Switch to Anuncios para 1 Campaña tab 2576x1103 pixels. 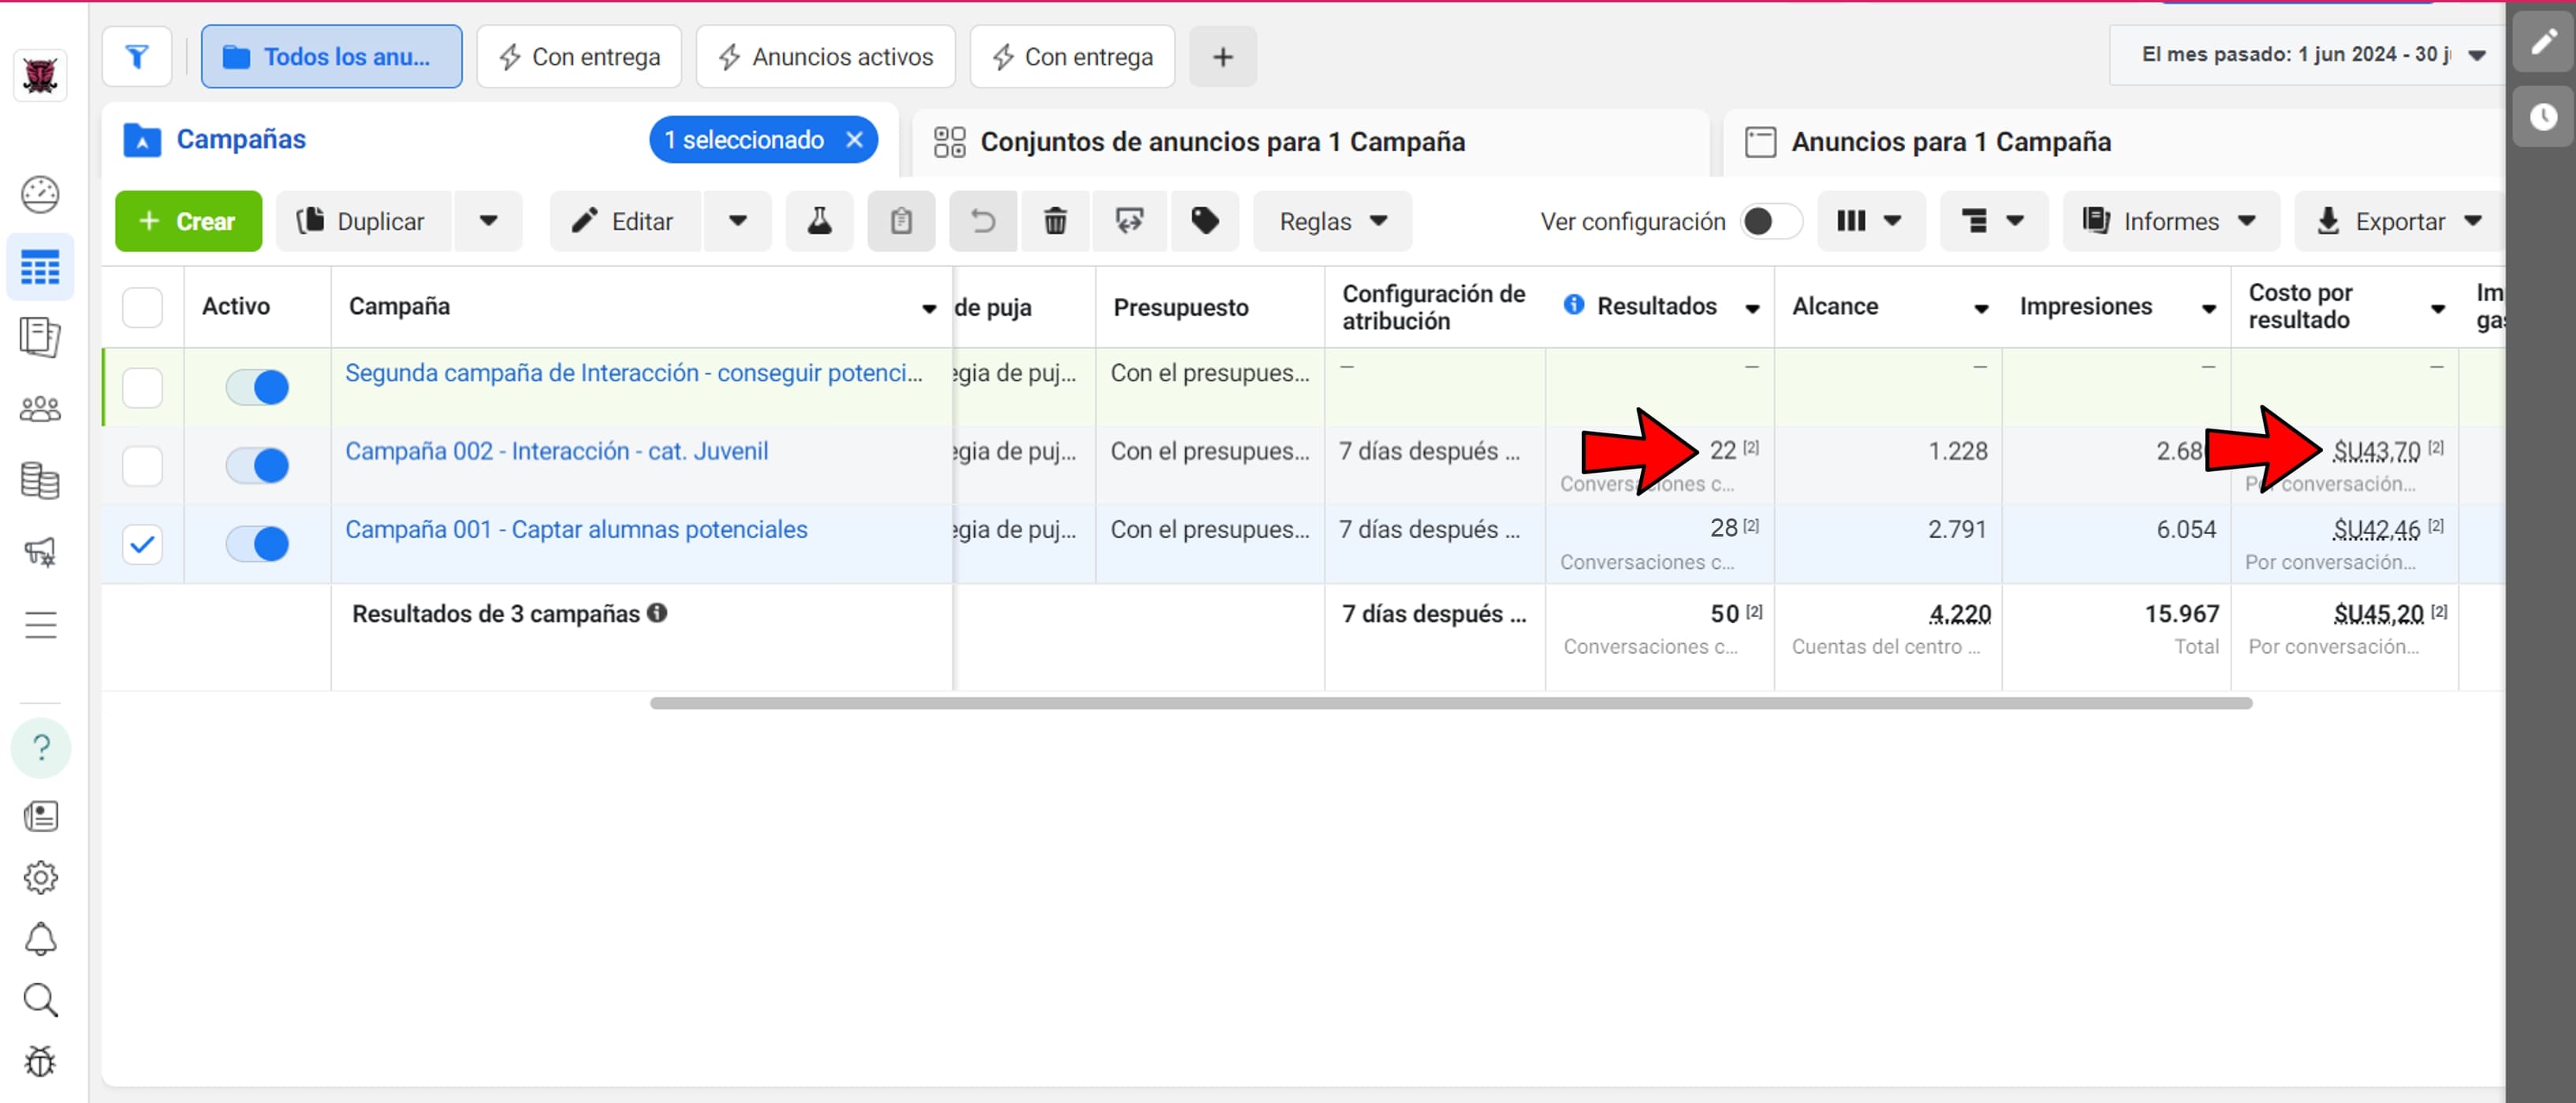click(1949, 142)
